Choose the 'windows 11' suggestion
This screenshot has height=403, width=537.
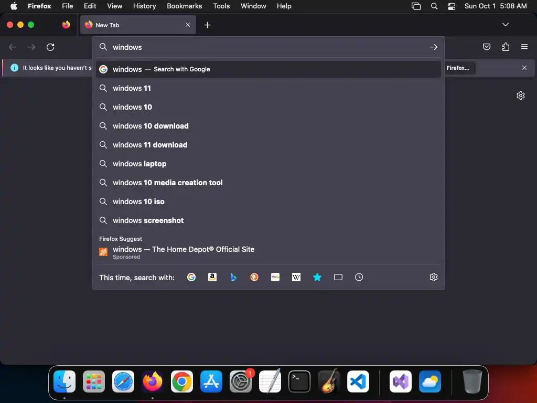pyautogui.click(x=268, y=88)
